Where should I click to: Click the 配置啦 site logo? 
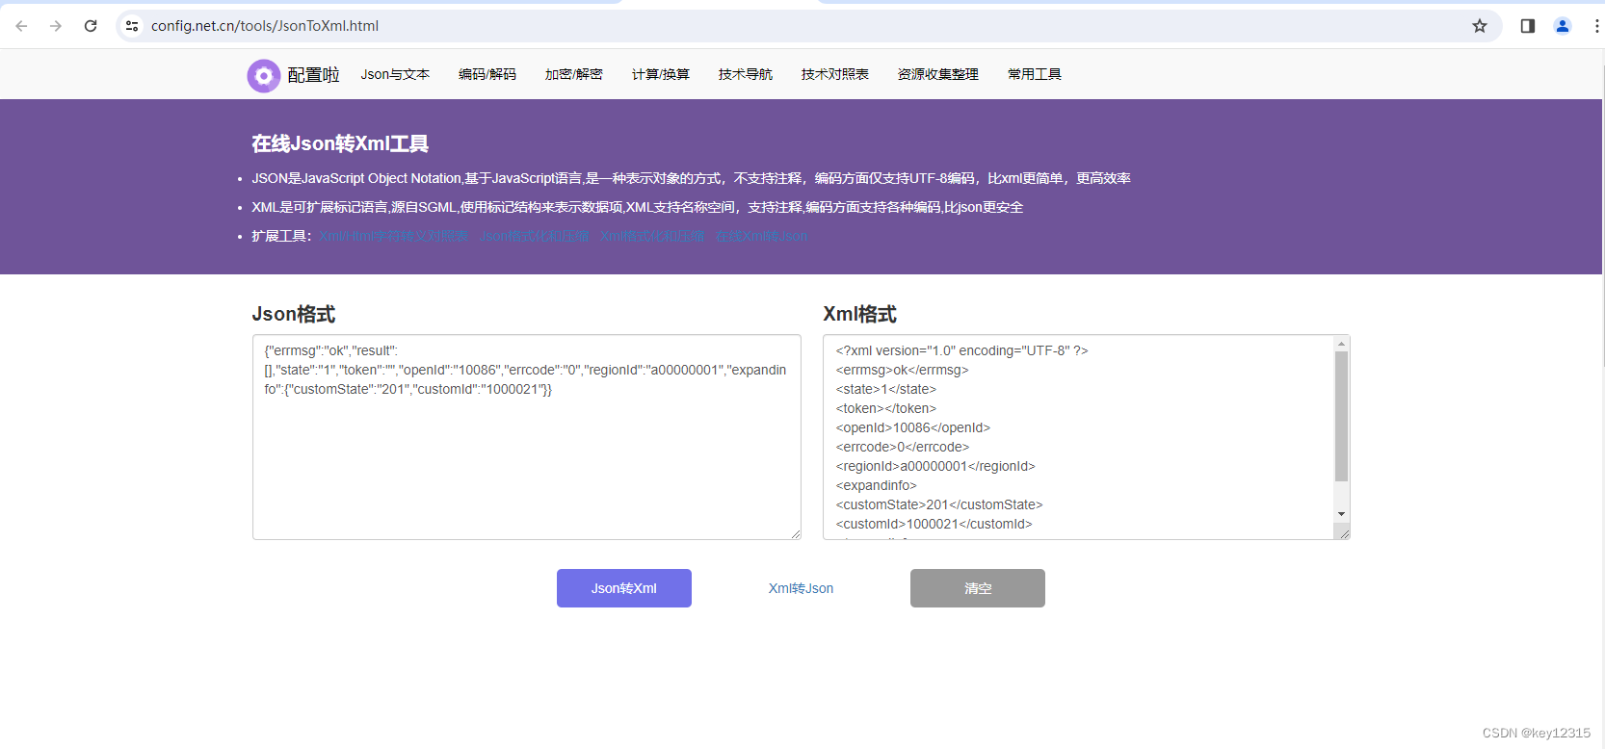pyautogui.click(x=293, y=75)
